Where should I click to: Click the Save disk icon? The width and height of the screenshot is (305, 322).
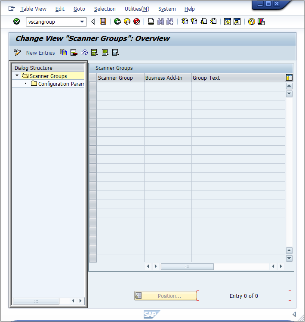click(x=103, y=22)
